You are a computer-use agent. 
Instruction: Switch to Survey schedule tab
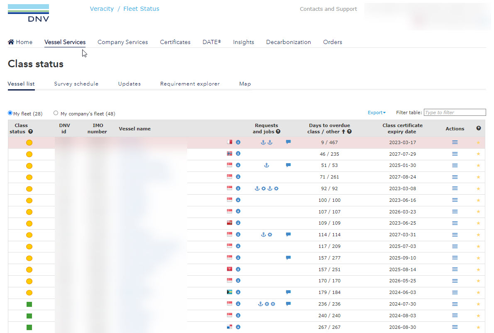pyautogui.click(x=76, y=84)
